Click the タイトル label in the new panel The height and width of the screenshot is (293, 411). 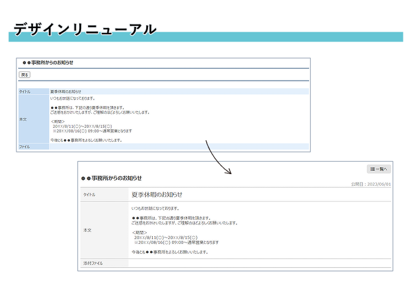point(90,195)
